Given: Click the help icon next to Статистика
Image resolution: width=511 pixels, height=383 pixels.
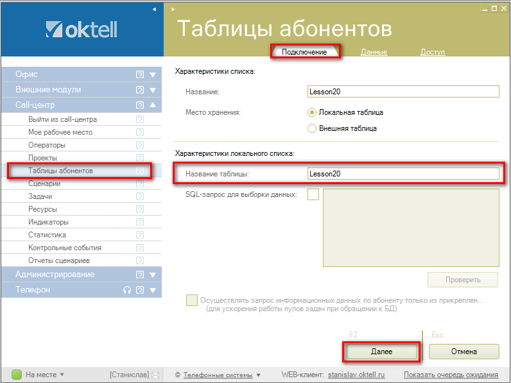Looking at the screenshot, I should [x=140, y=235].
